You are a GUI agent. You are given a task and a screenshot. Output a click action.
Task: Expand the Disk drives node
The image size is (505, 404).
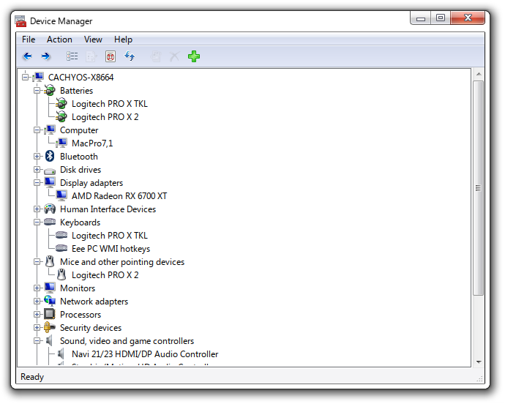click(x=37, y=170)
